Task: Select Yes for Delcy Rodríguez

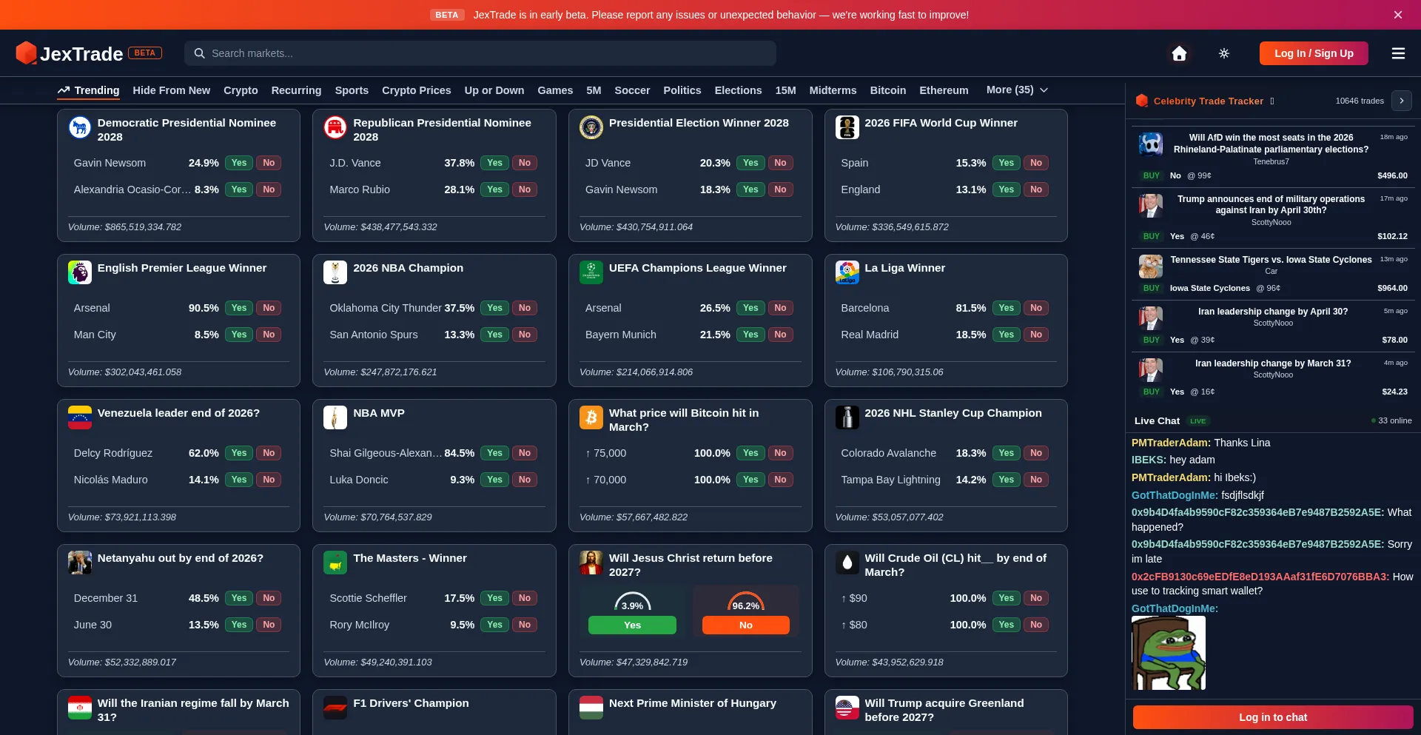Action: tap(239, 453)
